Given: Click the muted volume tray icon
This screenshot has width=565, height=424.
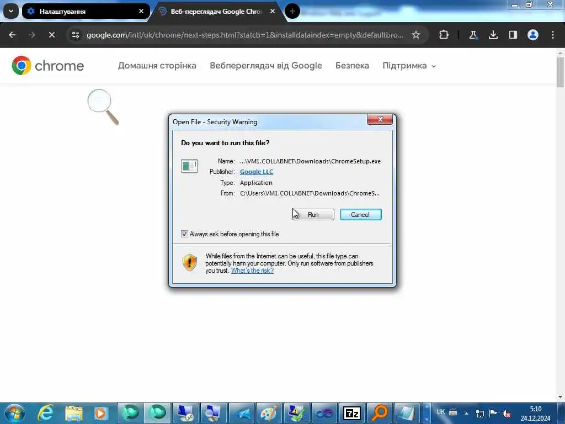Looking at the screenshot, I should [507, 413].
